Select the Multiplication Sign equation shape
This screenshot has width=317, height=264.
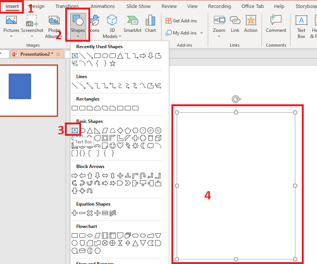90,213
